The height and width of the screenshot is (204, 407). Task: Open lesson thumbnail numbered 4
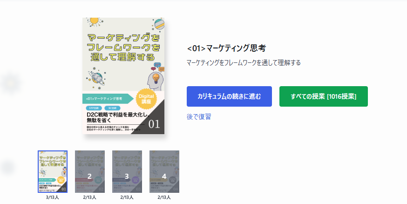(x=164, y=171)
